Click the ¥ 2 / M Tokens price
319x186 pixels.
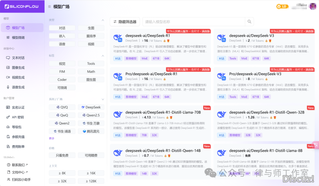(x=255, y=41)
